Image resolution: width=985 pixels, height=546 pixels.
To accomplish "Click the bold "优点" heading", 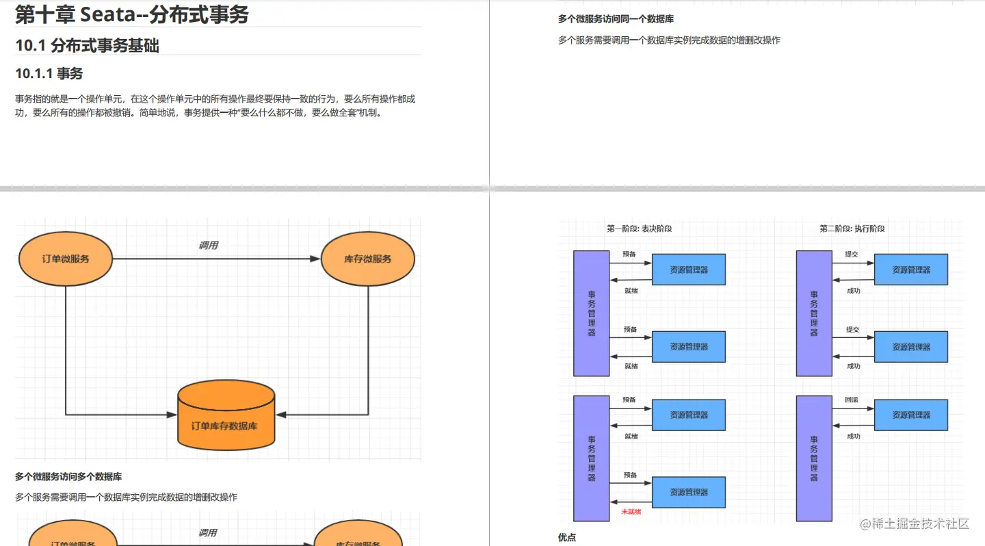I will [x=567, y=538].
